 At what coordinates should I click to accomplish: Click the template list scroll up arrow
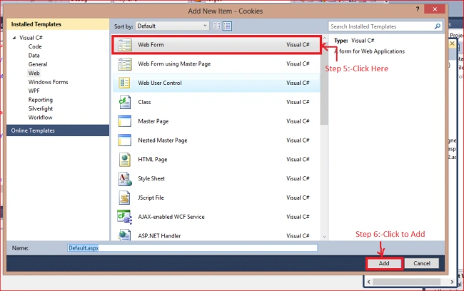tap(324, 39)
